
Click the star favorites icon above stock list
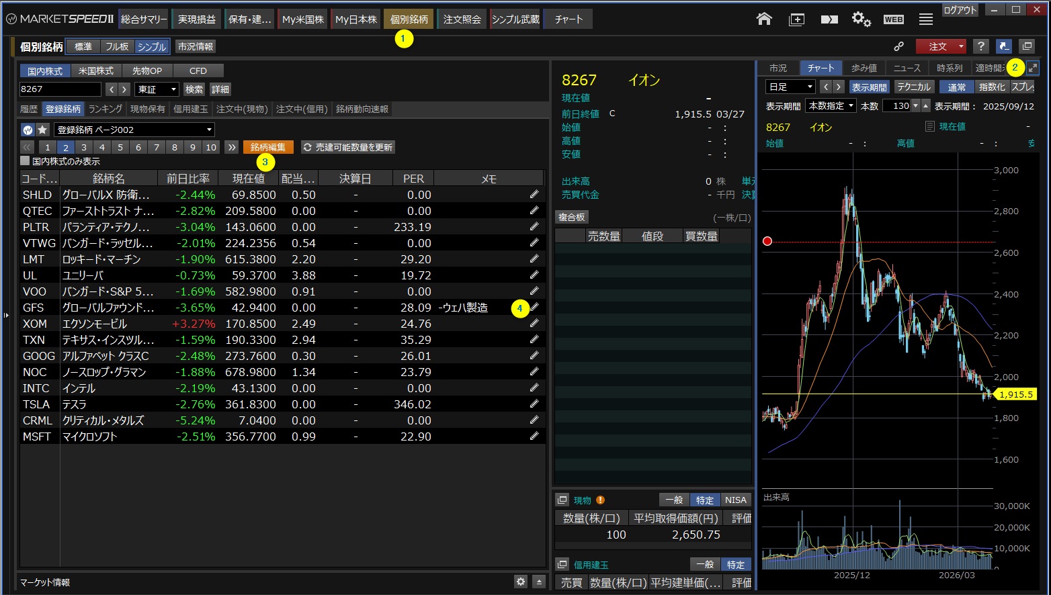pos(42,130)
